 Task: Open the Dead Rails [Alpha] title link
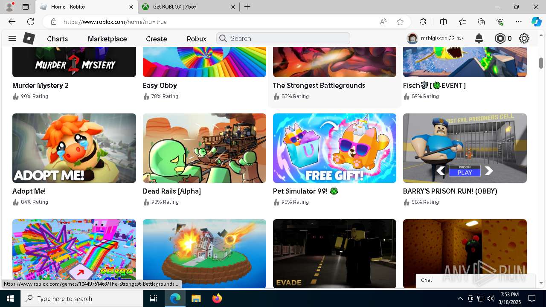(x=172, y=191)
